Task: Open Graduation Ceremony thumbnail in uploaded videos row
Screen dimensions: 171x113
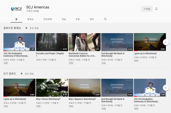Action: 19,42
